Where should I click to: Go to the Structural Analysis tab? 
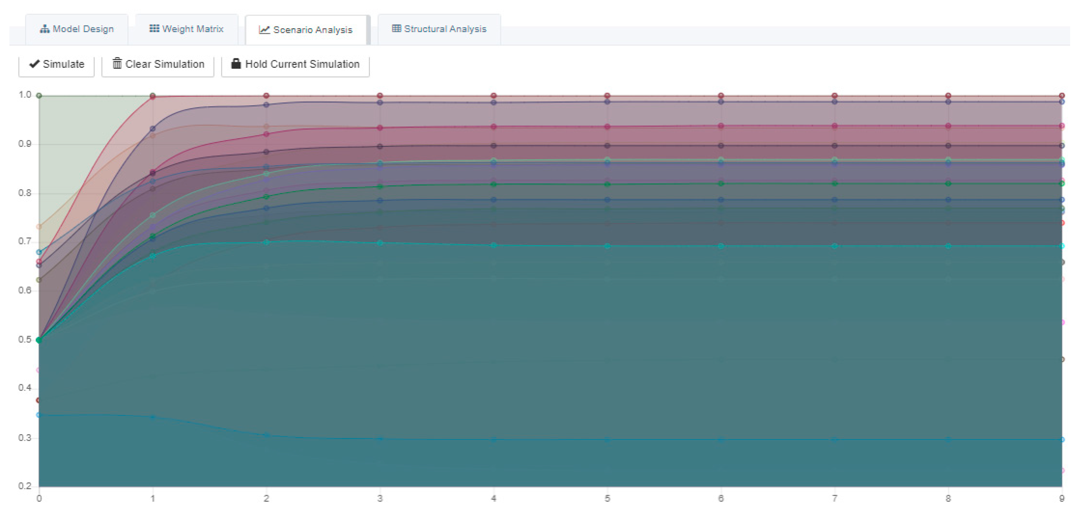click(x=445, y=29)
